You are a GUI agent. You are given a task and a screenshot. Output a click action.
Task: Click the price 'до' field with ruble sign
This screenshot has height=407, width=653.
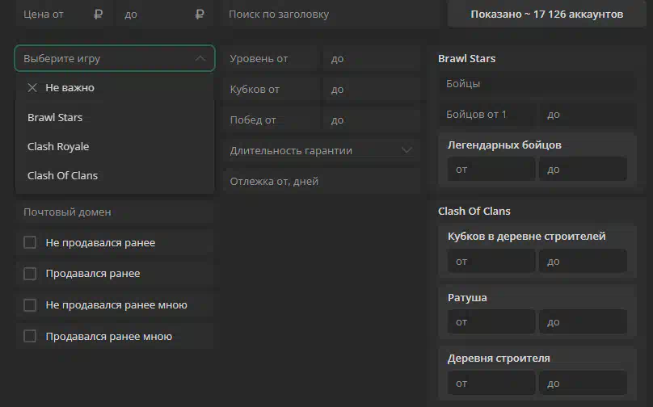click(166, 15)
